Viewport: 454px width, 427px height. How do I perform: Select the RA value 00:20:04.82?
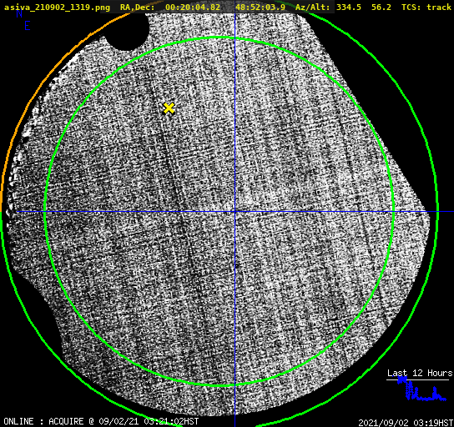click(x=193, y=8)
